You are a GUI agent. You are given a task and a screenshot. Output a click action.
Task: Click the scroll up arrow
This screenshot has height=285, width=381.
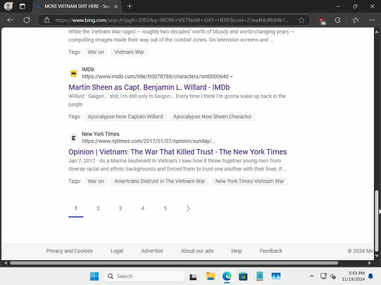coord(377,32)
